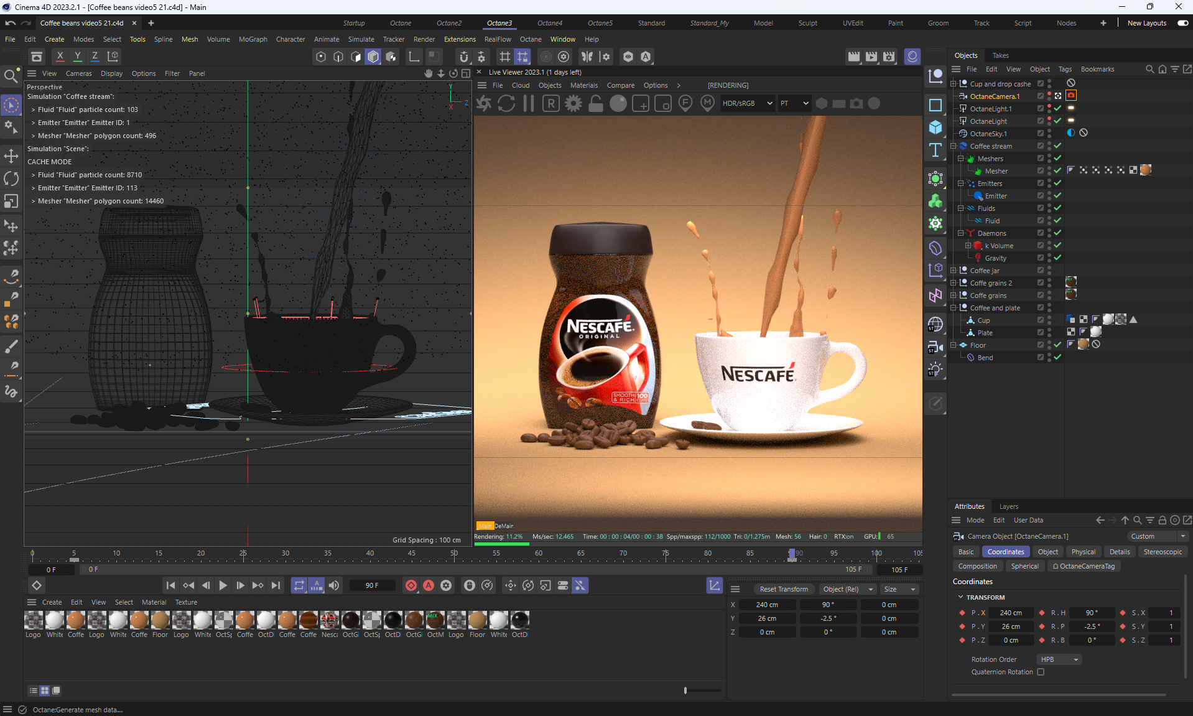Select the Rotate tool in left toolbar

pos(11,179)
